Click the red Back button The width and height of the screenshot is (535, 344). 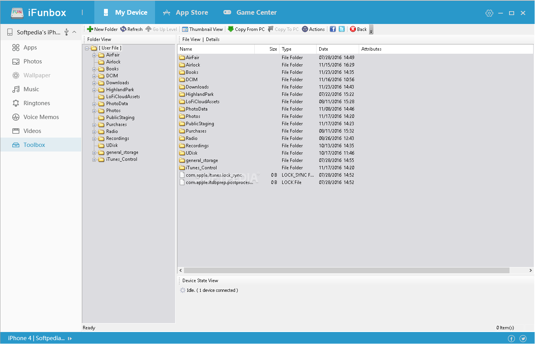(358, 29)
